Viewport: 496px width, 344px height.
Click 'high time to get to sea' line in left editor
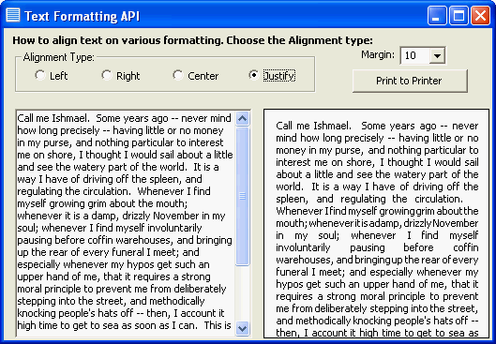[124, 325]
